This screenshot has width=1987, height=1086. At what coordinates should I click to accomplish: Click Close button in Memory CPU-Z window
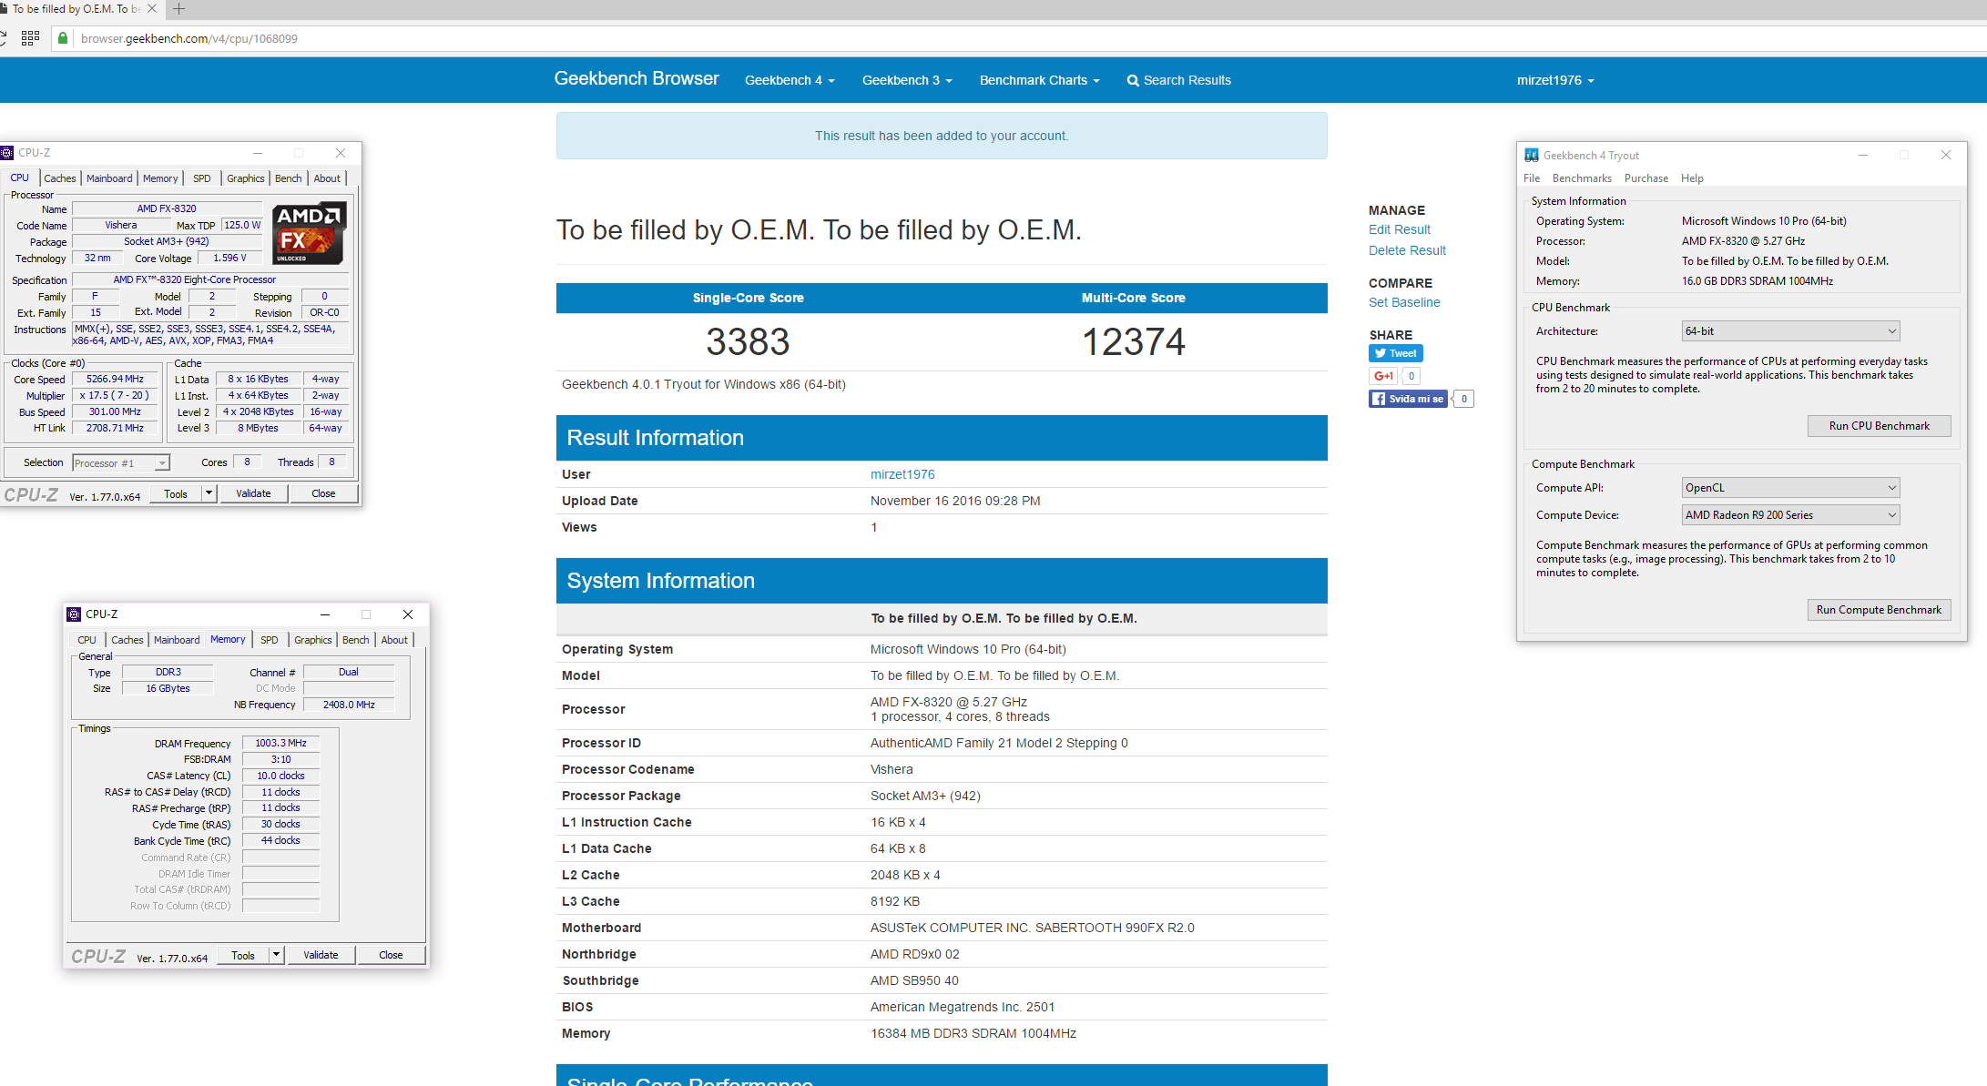(391, 955)
